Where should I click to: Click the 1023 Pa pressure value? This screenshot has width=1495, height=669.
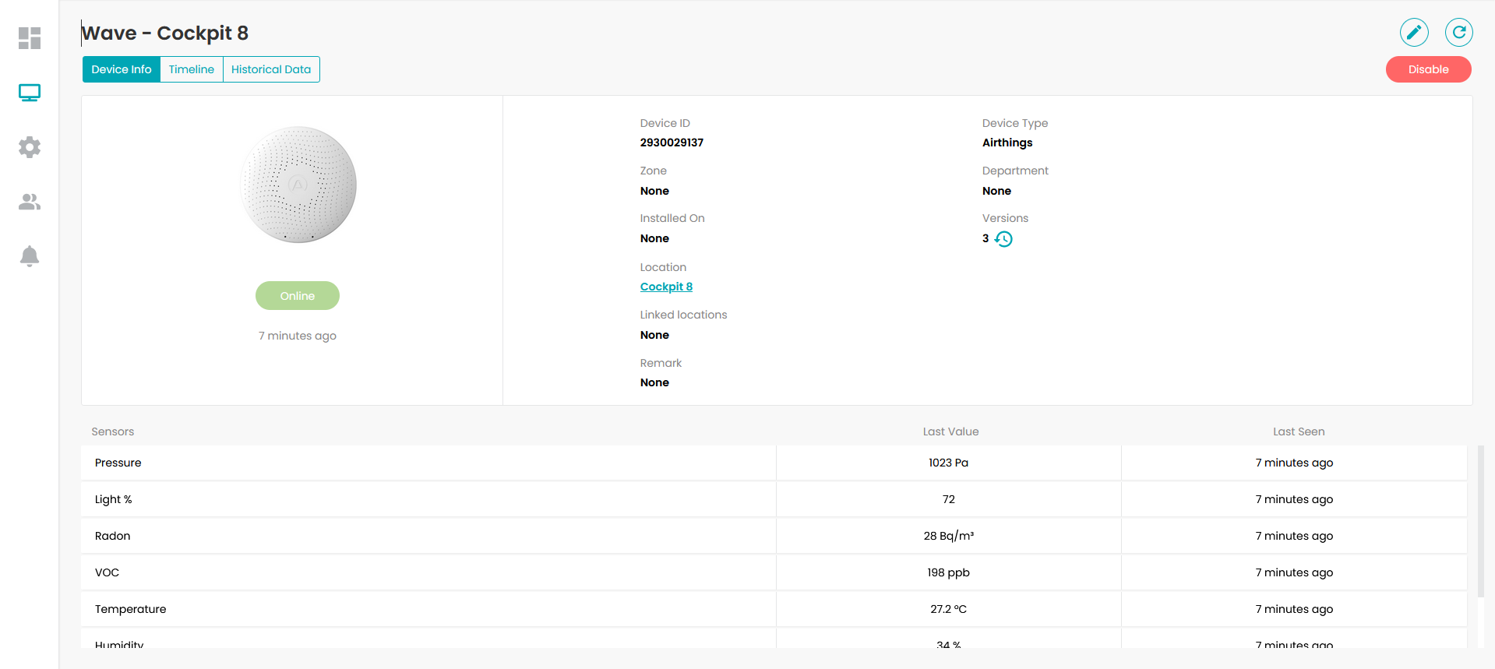tap(948, 463)
